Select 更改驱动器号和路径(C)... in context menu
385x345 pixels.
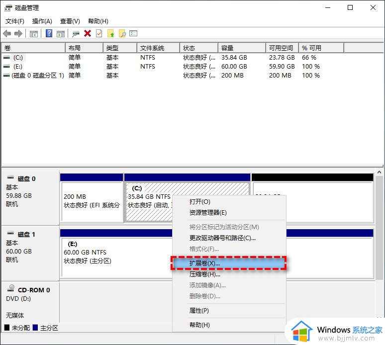[x=229, y=238]
